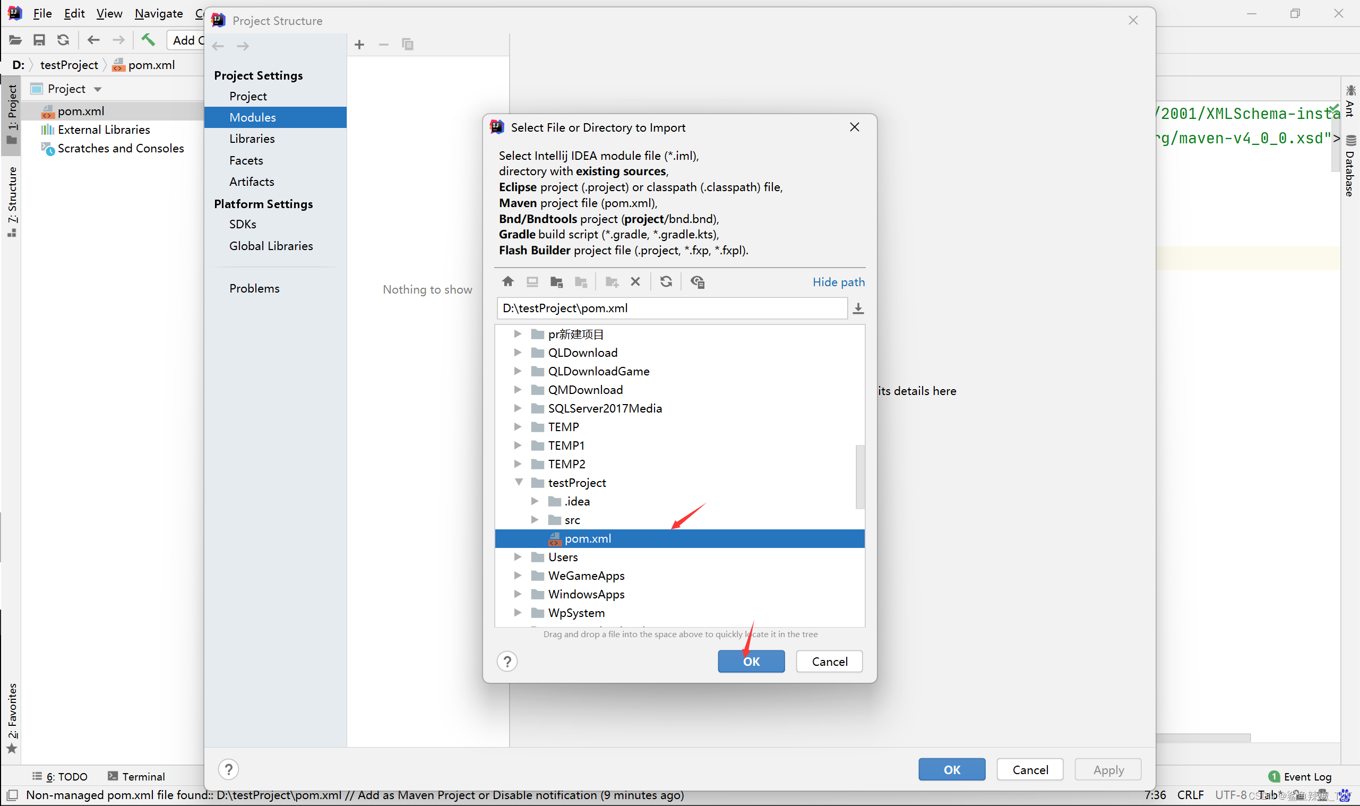Collapse the testProject folder tree node

click(519, 482)
